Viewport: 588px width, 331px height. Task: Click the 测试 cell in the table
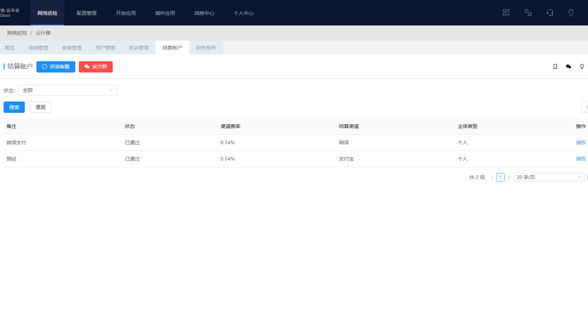click(11, 159)
